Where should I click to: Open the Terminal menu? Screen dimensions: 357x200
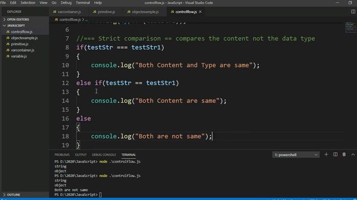coord(83,3)
